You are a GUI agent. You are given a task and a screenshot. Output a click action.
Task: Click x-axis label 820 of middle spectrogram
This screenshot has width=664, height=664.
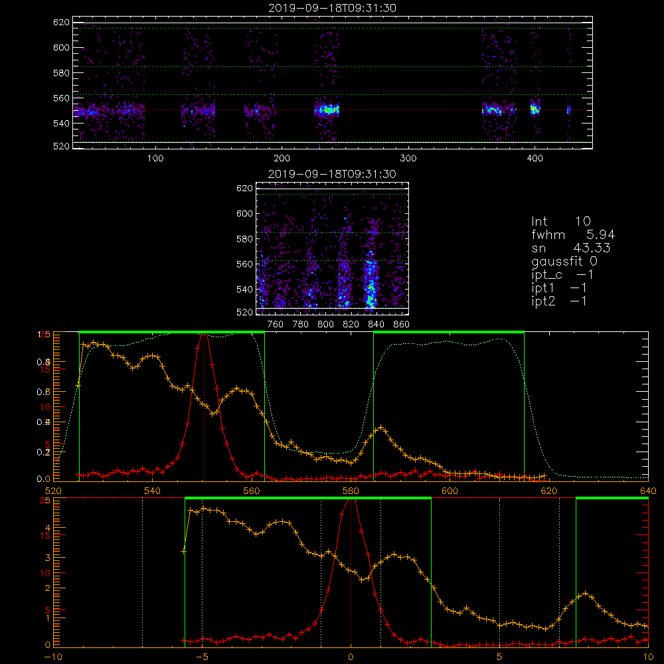click(x=351, y=325)
